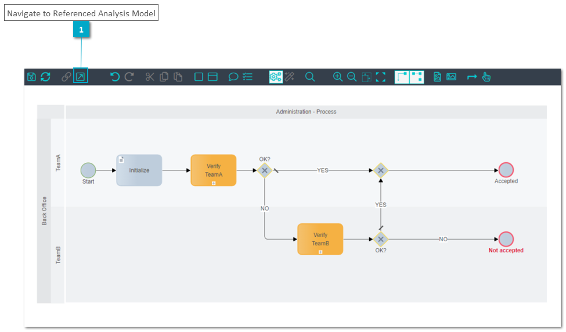Select the OK? gateway after Verify TeamB
The image size is (566, 332).
[380, 239]
